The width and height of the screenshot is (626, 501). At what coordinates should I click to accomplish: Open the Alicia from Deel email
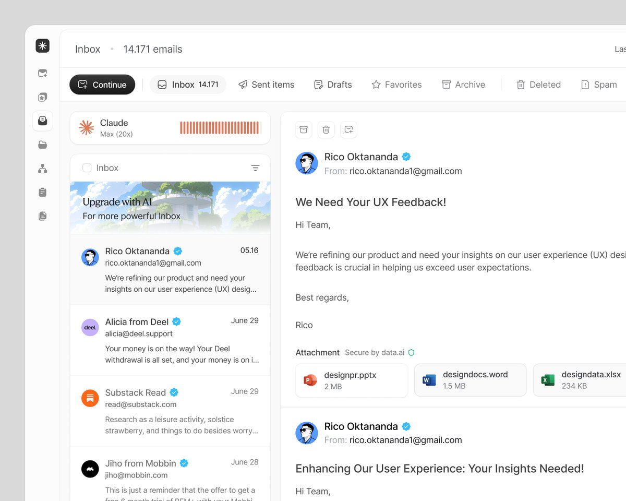click(x=171, y=340)
